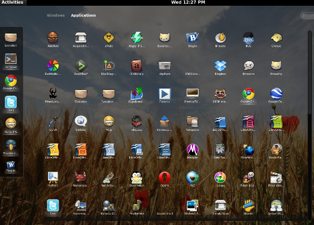The image size is (314, 225).
Task: Focus the search field at top right
Action: [307, 15]
